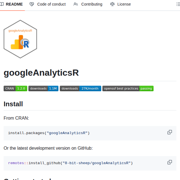This screenshot has width=180, height=180.
Task: Click 'Or the latest development version on GitHub:' text
Action: (48, 148)
